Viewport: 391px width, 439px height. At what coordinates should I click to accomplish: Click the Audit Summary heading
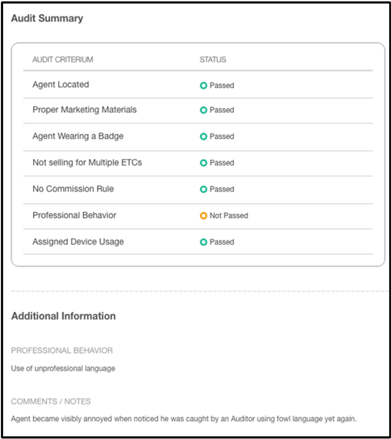(47, 19)
